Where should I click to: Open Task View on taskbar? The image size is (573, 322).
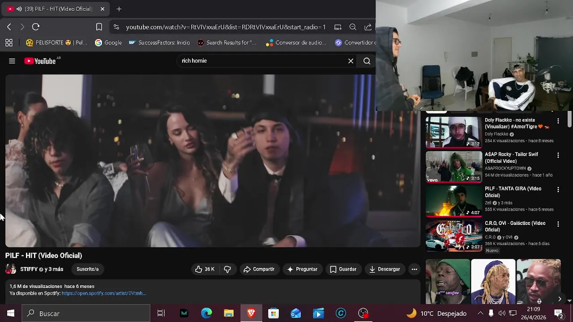tap(161, 314)
